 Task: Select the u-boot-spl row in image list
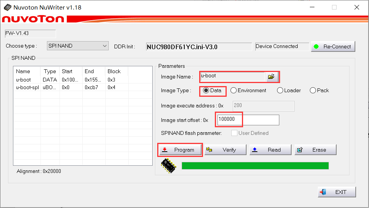(83, 88)
